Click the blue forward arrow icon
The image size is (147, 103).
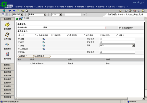(14, 11)
